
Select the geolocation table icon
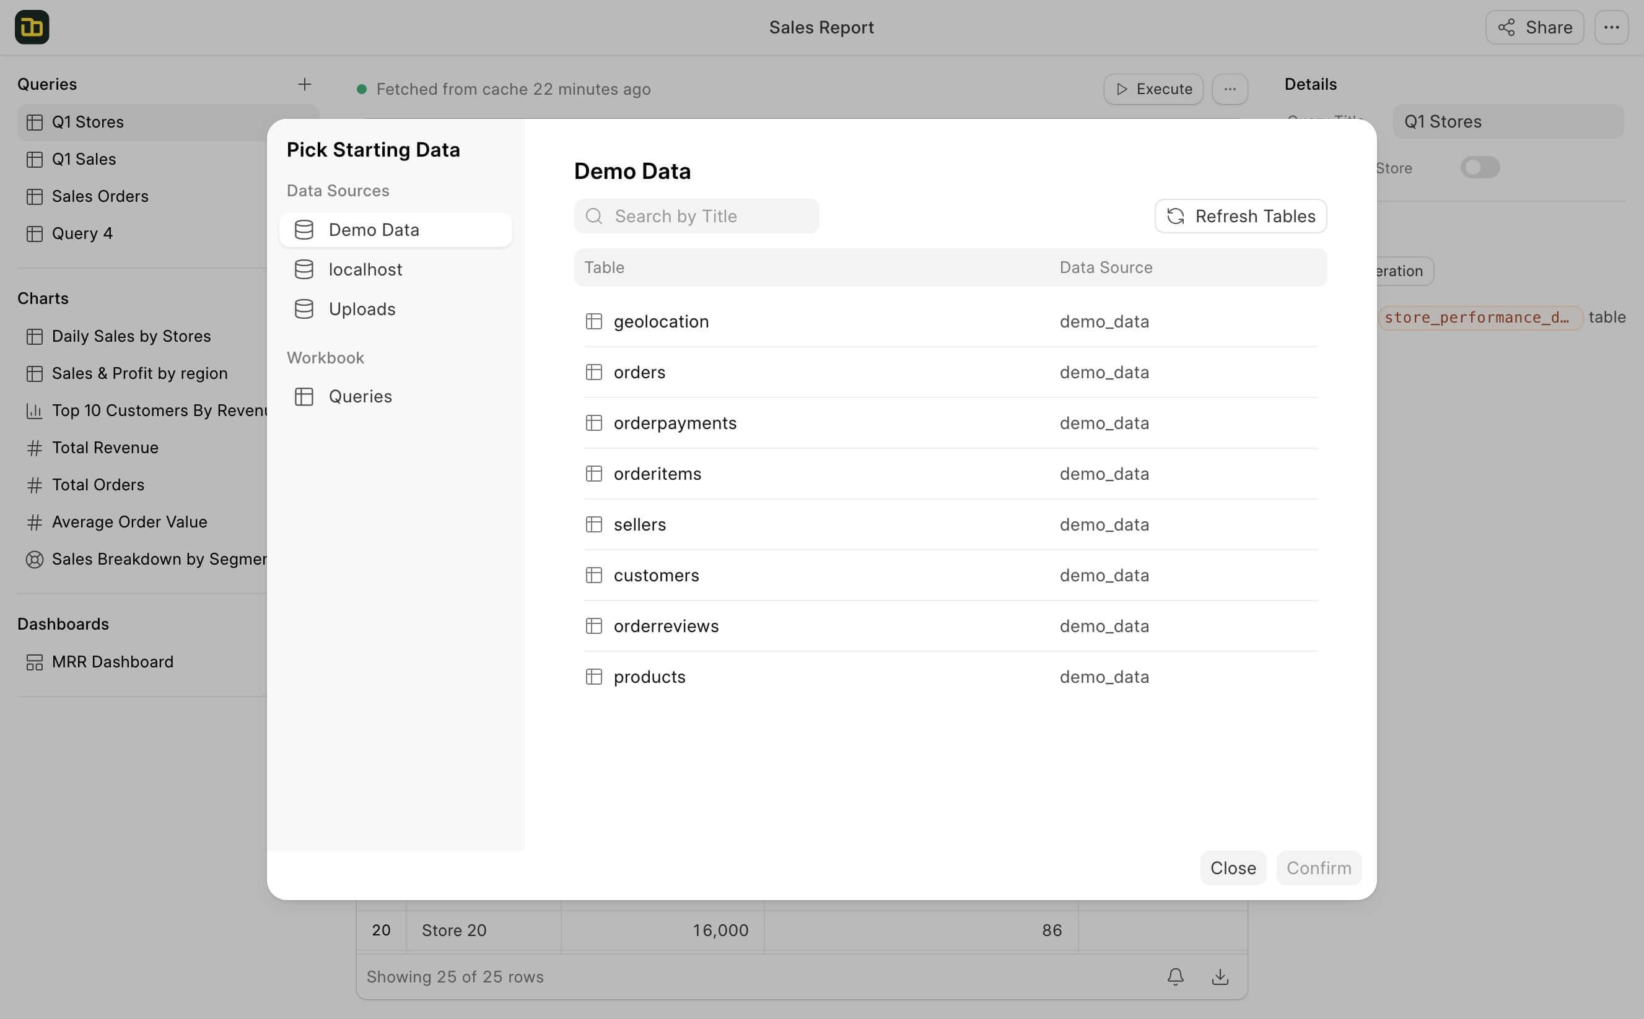[x=593, y=321]
